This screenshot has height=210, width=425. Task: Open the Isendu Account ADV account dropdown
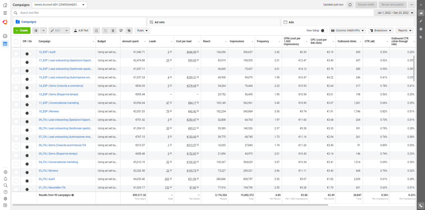59,5
